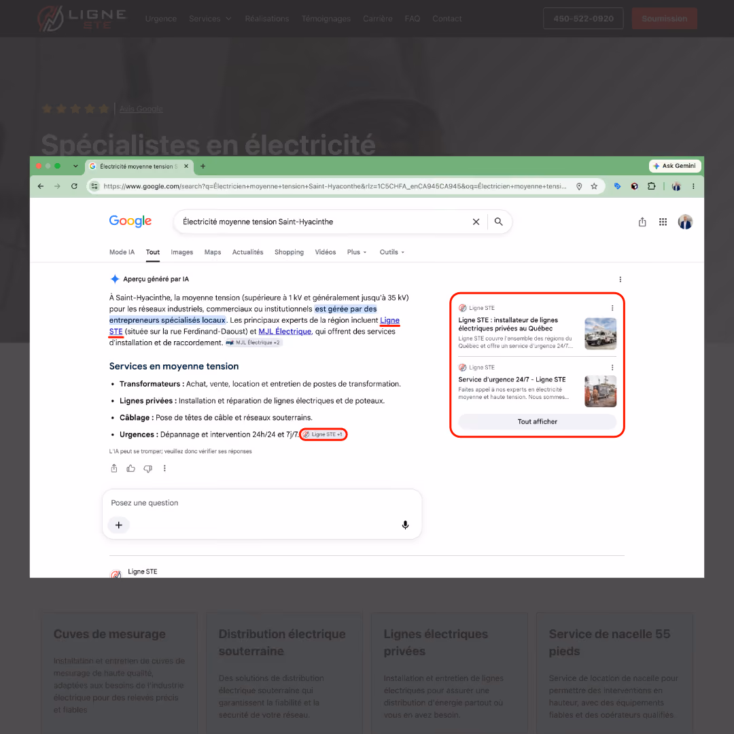Expand the Plus dropdown
734x734 pixels.
357,252
